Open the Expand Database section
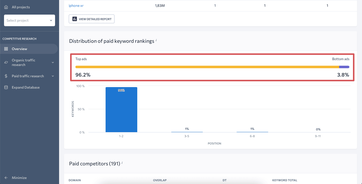 click(x=26, y=87)
